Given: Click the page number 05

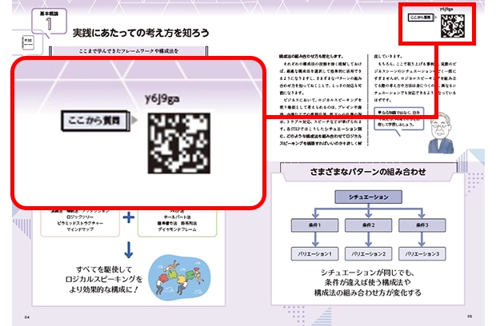Looking at the screenshot, I should pyautogui.click(x=470, y=316).
